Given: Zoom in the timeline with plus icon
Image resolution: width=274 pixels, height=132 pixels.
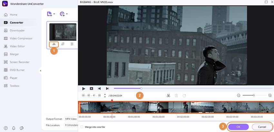Looking at the screenshot, I should 270,95.
